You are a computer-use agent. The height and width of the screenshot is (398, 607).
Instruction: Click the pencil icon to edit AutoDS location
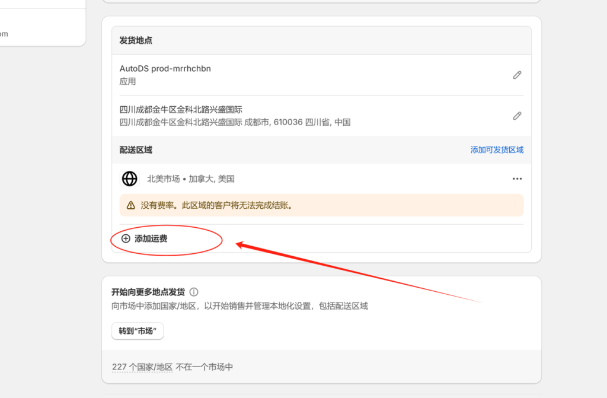coord(517,75)
